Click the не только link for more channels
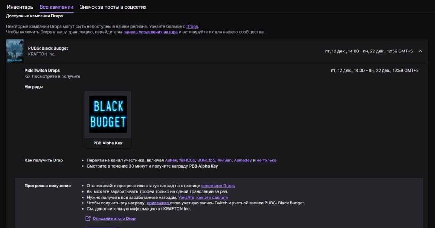 click(266, 160)
